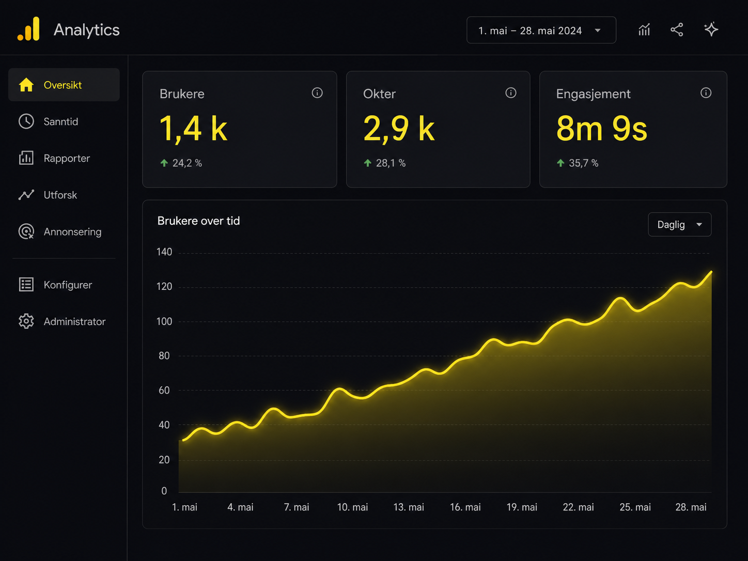The width and height of the screenshot is (748, 561).
Task: Open Konfigurer in the sidebar
Action: click(x=64, y=285)
